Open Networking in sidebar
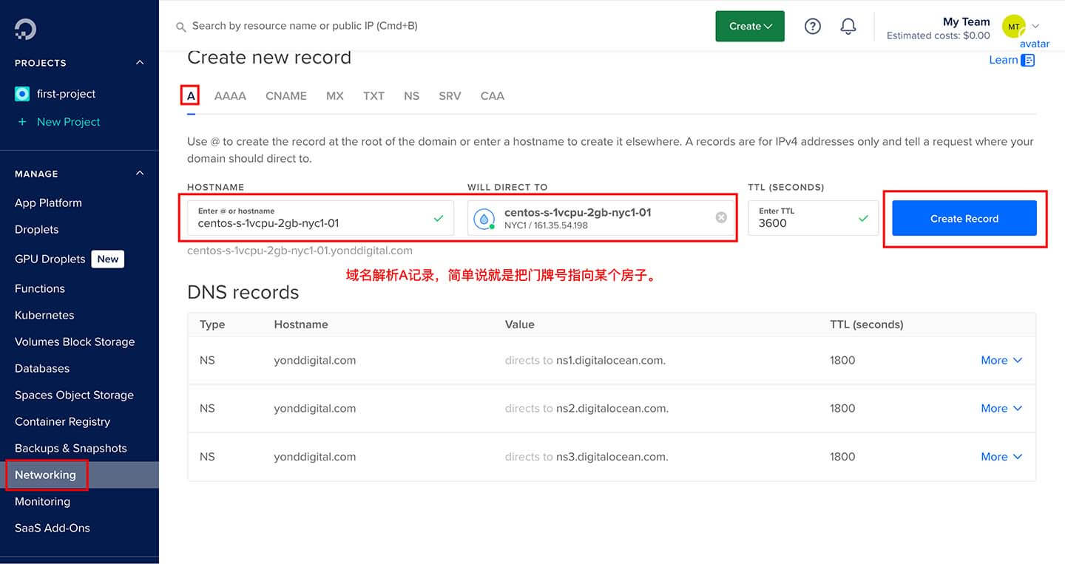This screenshot has height=564, width=1065. pyautogui.click(x=45, y=475)
